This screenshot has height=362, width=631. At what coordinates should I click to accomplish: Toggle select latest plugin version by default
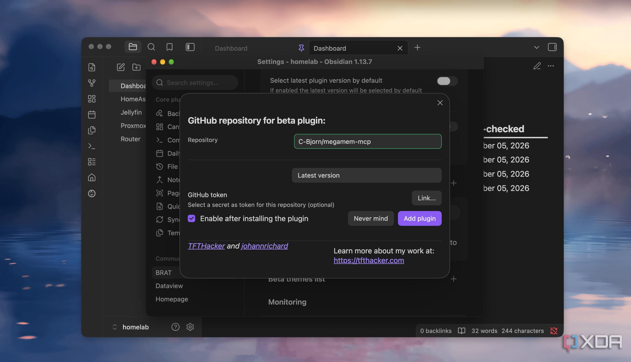(x=447, y=81)
